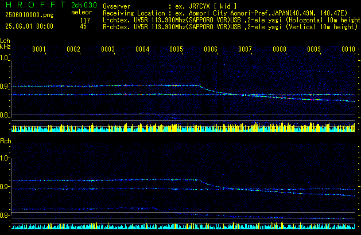Image resolution: width=361 pixels, height=235 pixels.
Task: Click the Lch 0.8 frequency label
Action: [x=5, y=115]
